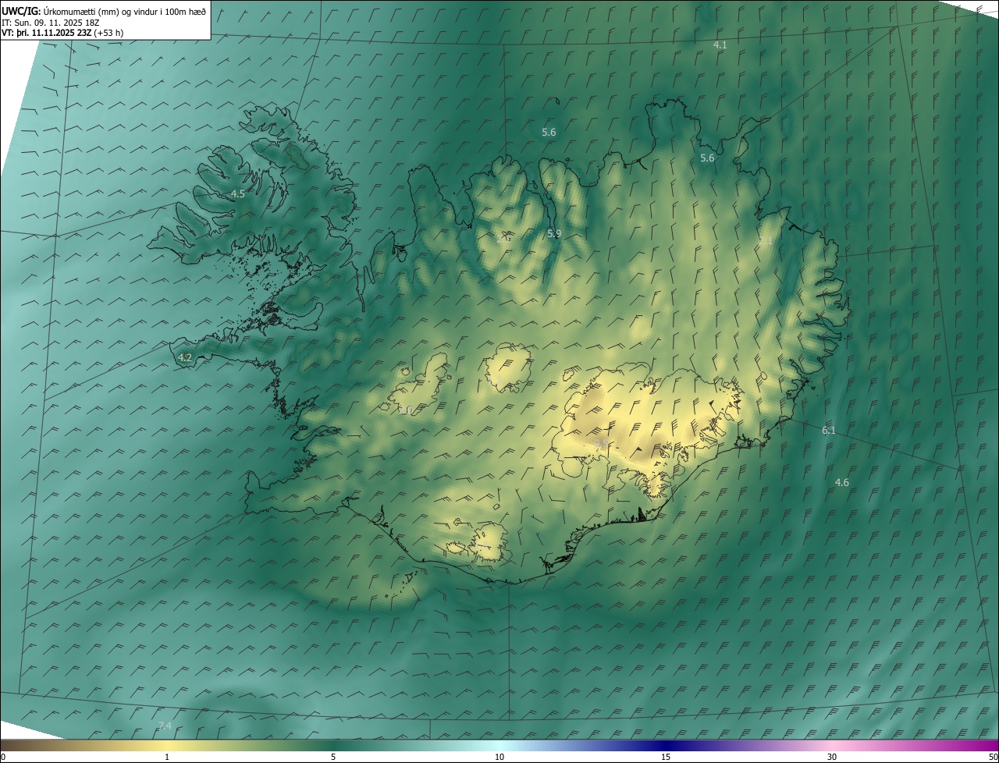Select colorbar tick label 30
This screenshot has height=763, width=999.
(832, 757)
